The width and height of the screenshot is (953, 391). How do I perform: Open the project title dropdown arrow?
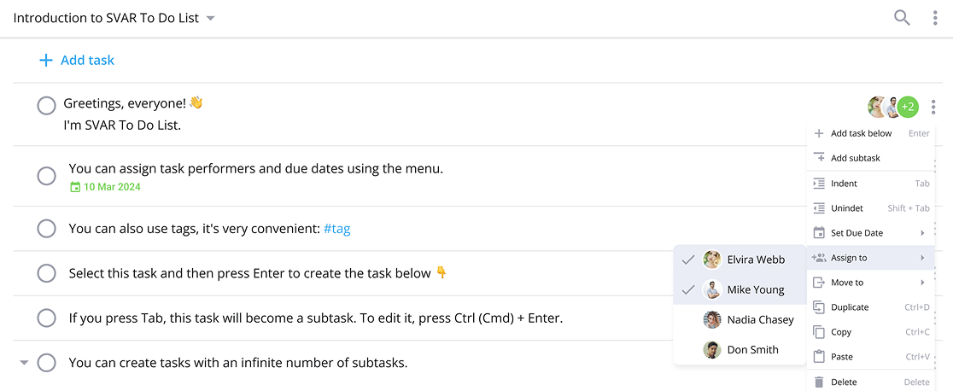(x=210, y=19)
